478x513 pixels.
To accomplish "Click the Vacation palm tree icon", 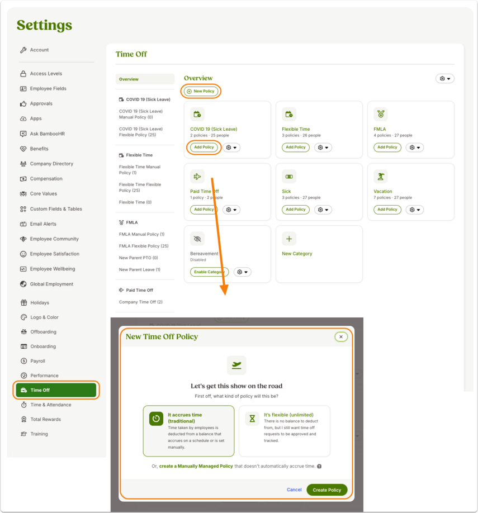I will (x=381, y=177).
